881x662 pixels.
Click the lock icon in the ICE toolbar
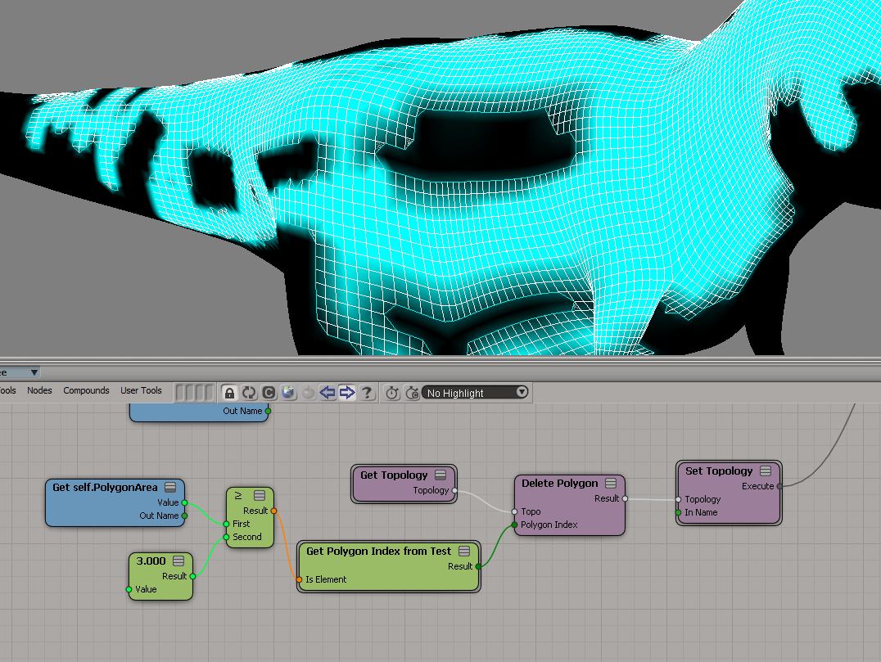pyautogui.click(x=229, y=393)
